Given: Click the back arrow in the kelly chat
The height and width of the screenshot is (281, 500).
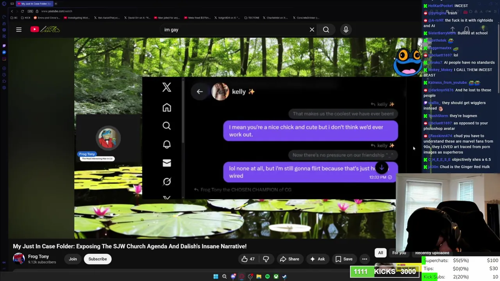Looking at the screenshot, I should coord(200,92).
